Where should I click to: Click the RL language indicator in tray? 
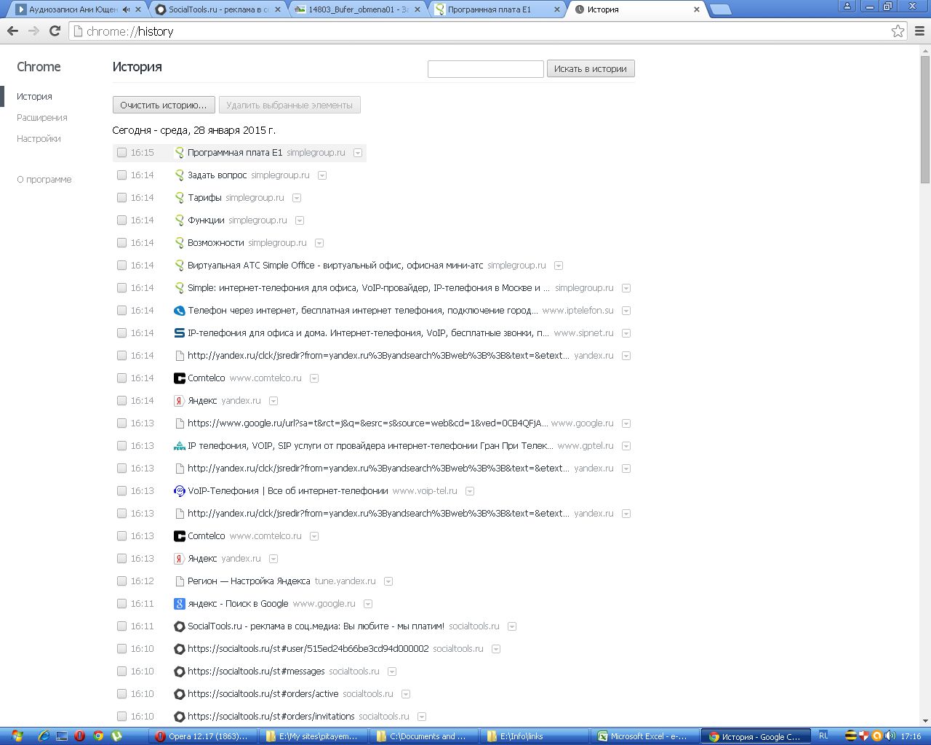823,736
